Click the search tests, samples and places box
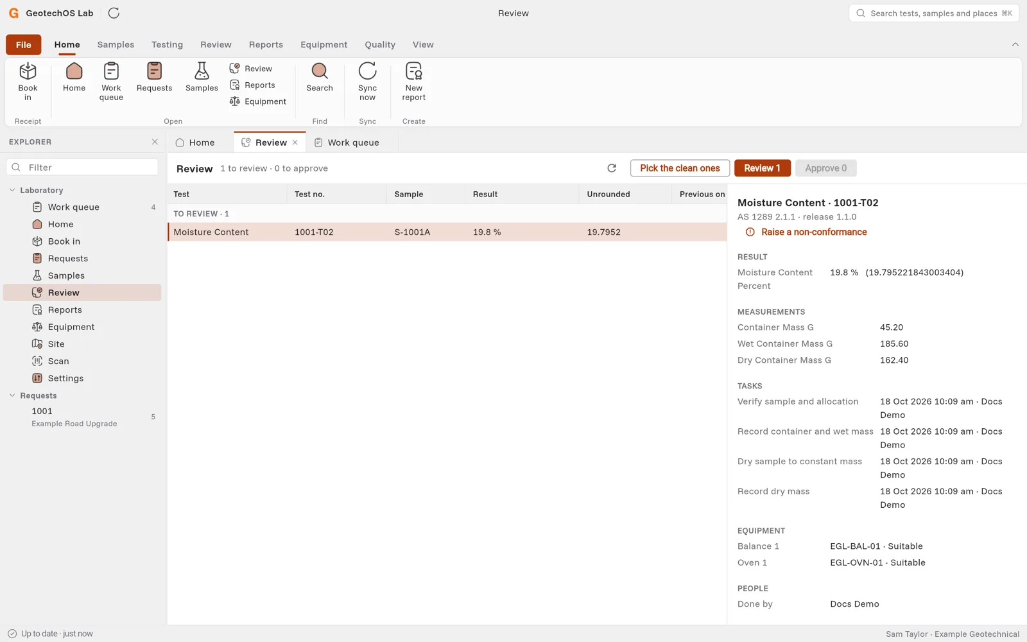 pyautogui.click(x=934, y=13)
